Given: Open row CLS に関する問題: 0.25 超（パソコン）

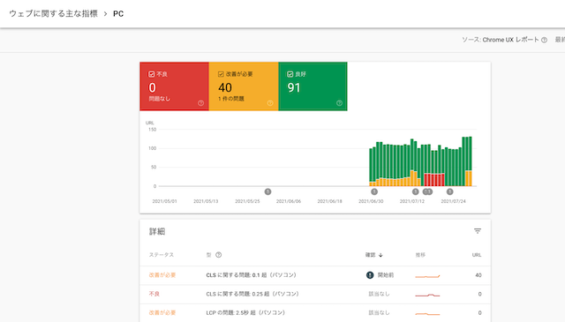Looking at the screenshot, I should point(315,294).
